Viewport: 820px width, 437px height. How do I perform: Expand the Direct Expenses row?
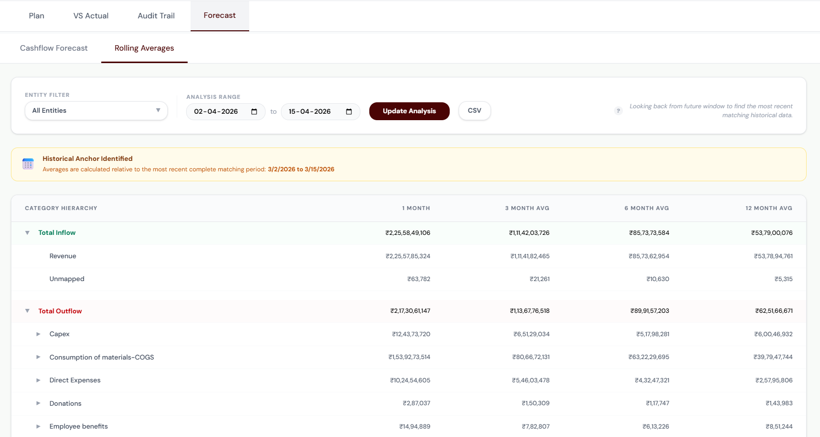click(x=38, y=380)
